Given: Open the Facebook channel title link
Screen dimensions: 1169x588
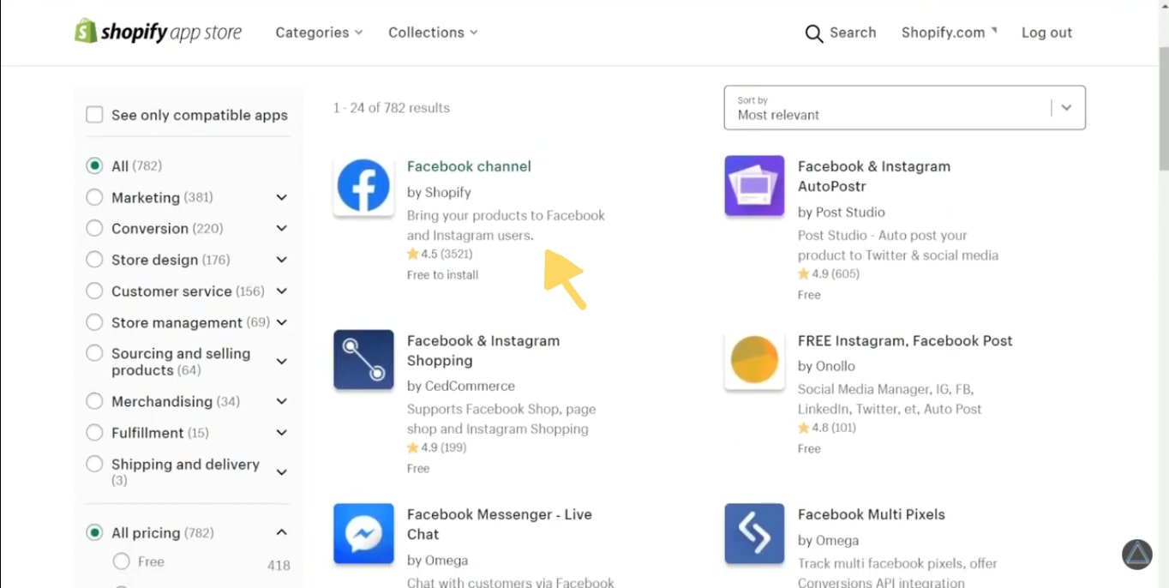Looking at the screenshot, I should click(469, 166).
